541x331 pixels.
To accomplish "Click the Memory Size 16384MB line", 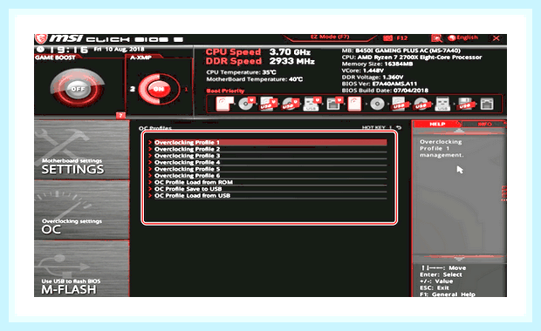I will point(377,64).
